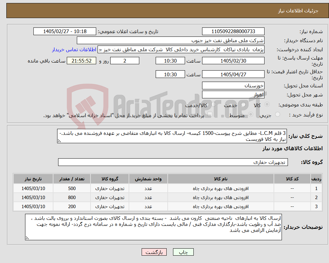Screen dimensions: 329x263
Task: Click the need number field 1105092288000733
Action: point(233,31)
